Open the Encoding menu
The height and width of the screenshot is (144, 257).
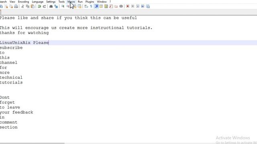(x=23, y=2)
